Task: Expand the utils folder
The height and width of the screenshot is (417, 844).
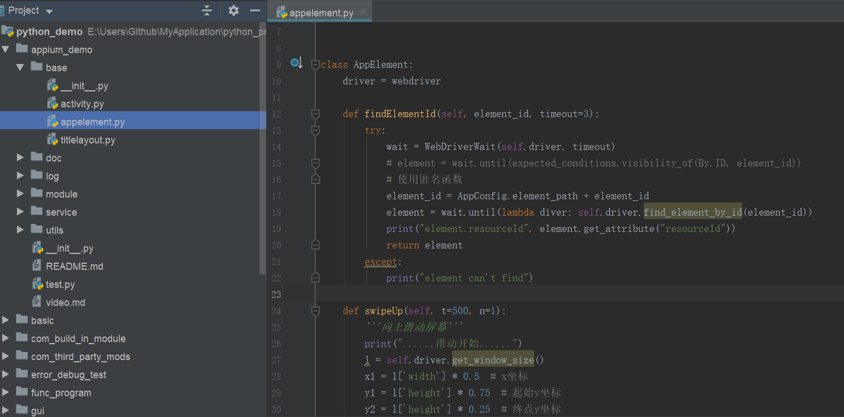Action: 20,230
